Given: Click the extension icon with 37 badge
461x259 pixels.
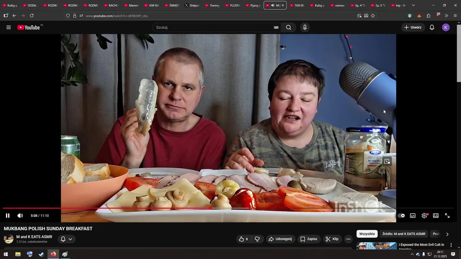Looking at the screenshot, I should coord(438,15).
